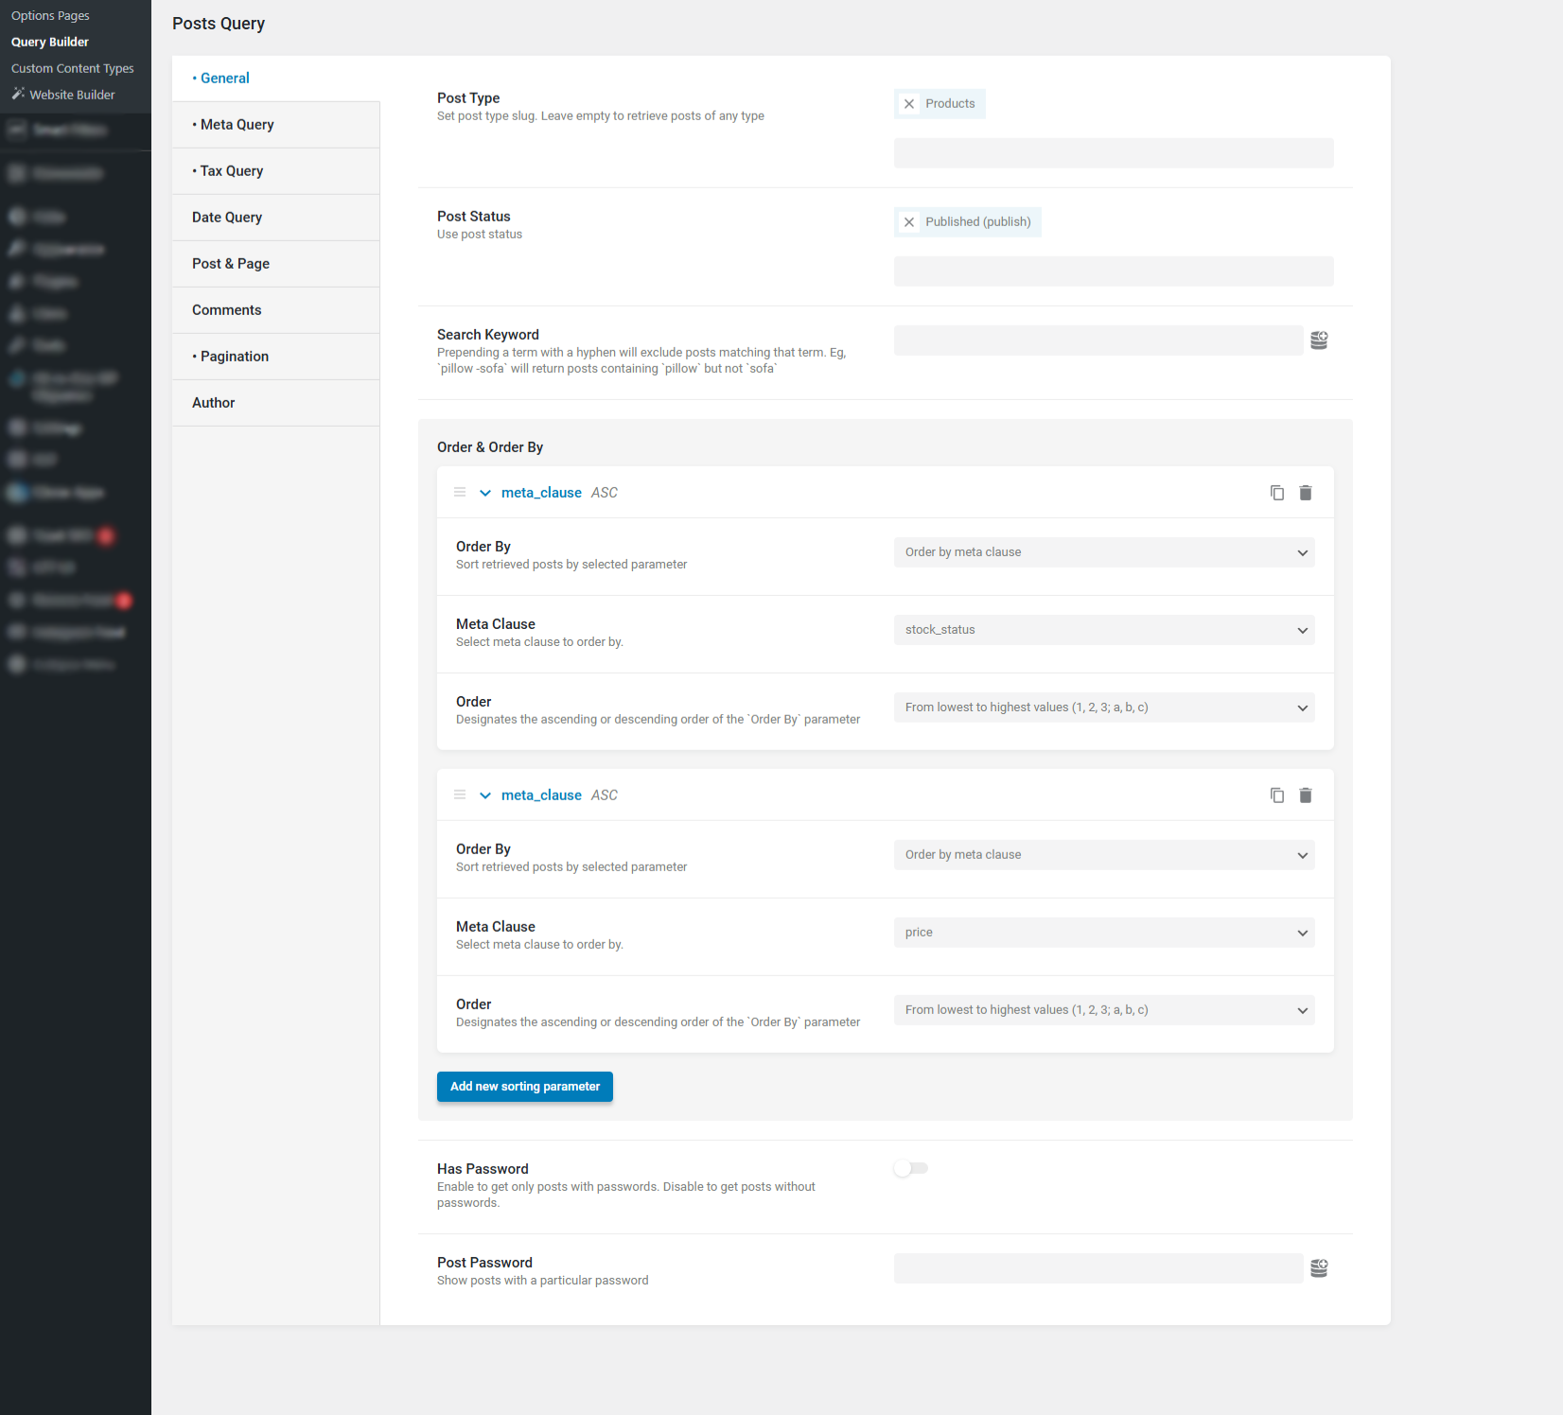Open Website Builder in the sidebar
The image size is (1563, 1415).
coord(72,95)
